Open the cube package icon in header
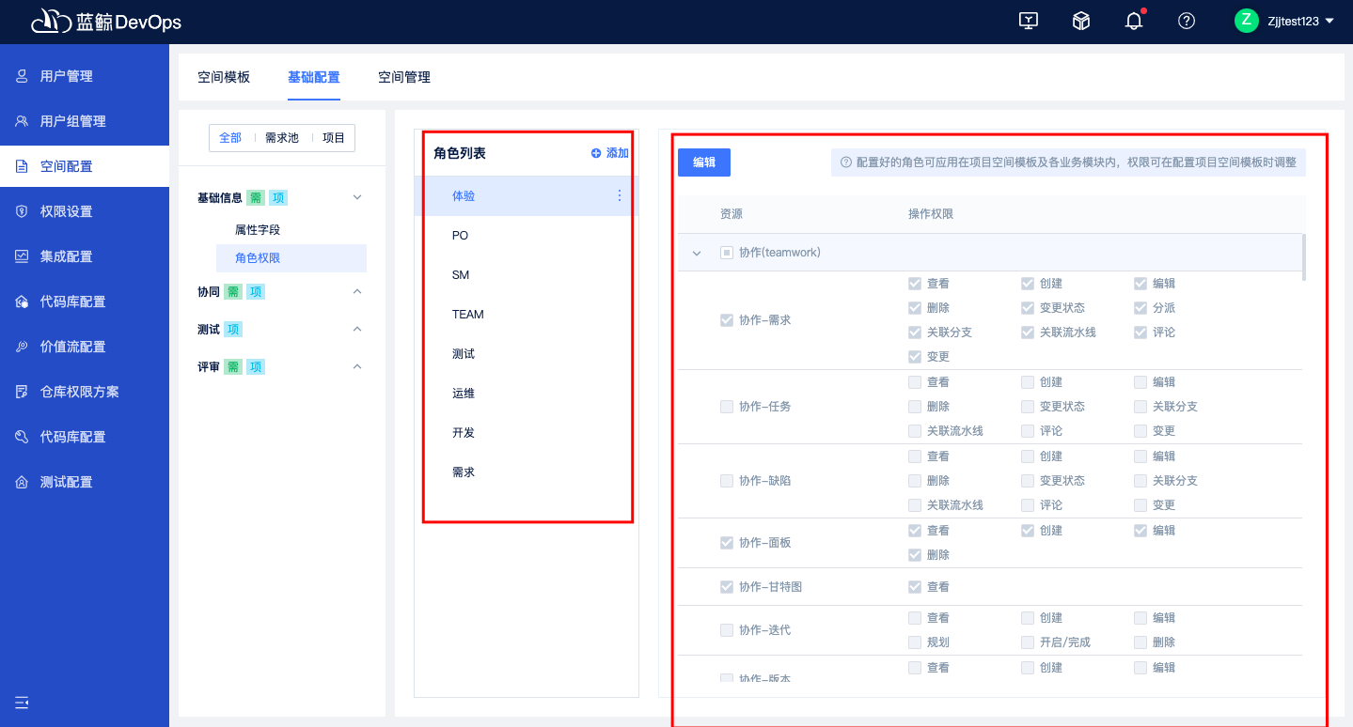 1081,21
